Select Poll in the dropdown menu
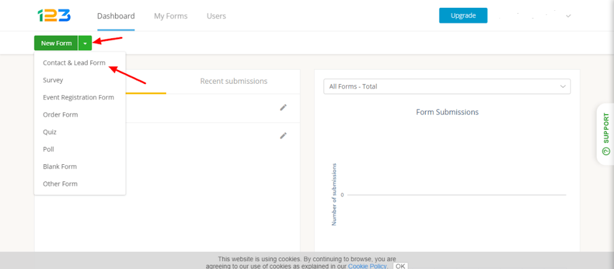614x269 pixels. (x=49, y=149)
